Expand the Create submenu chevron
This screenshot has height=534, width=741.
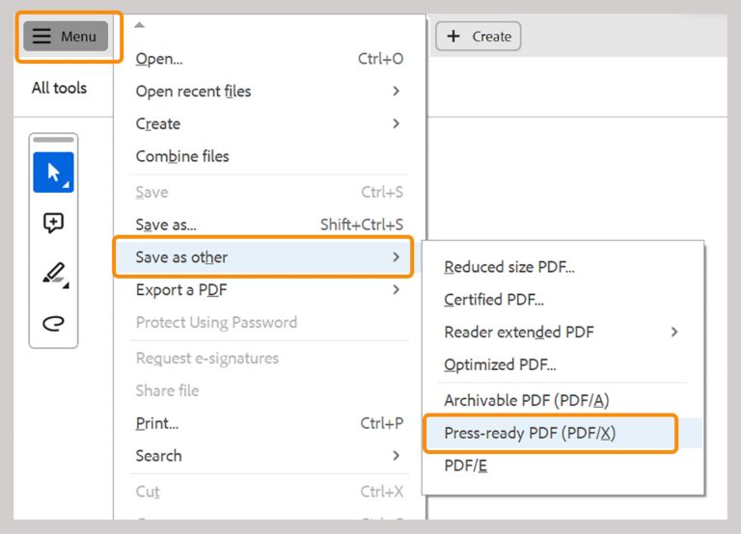pos(396,123)
